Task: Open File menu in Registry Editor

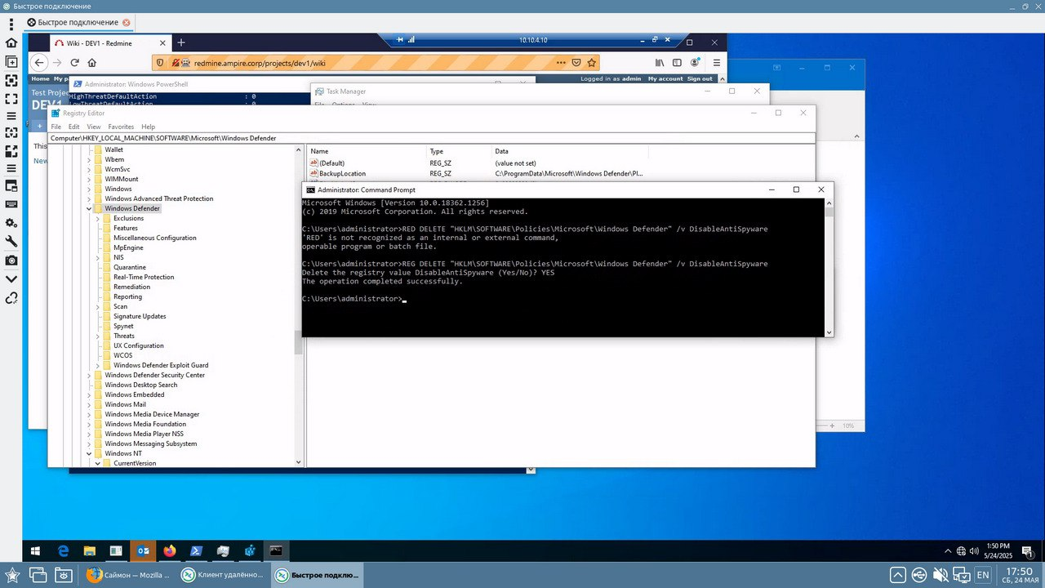Action: [x=56, y=127]
